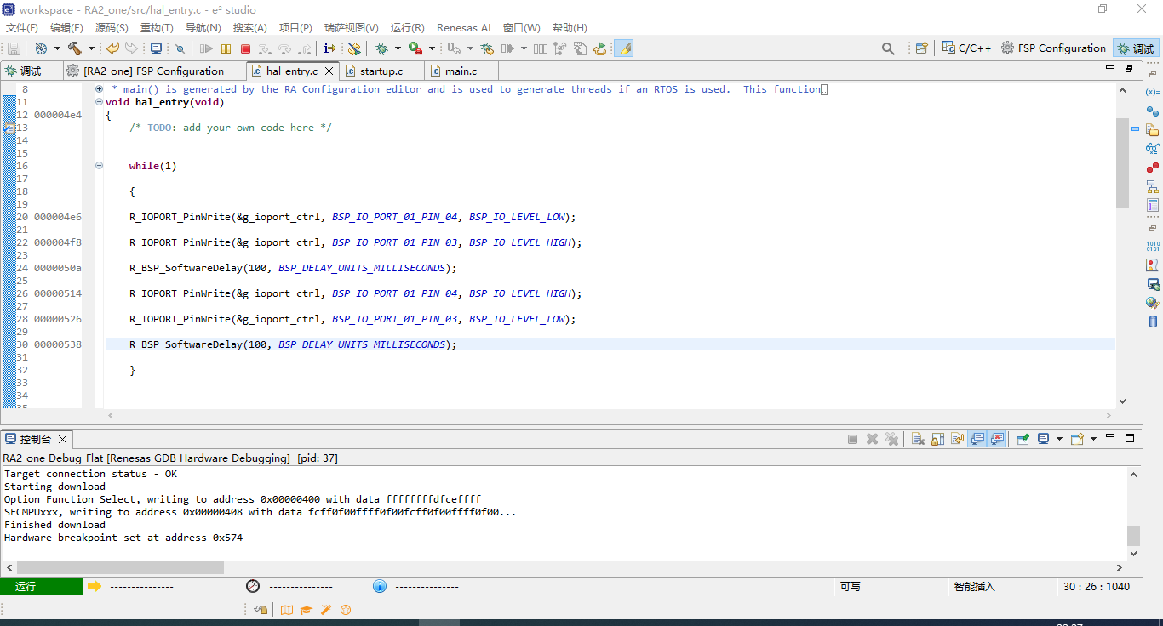This screenshot has height=626, width=1163.
Task: Click the orange star circle icon at bottom
Action: 346,610
